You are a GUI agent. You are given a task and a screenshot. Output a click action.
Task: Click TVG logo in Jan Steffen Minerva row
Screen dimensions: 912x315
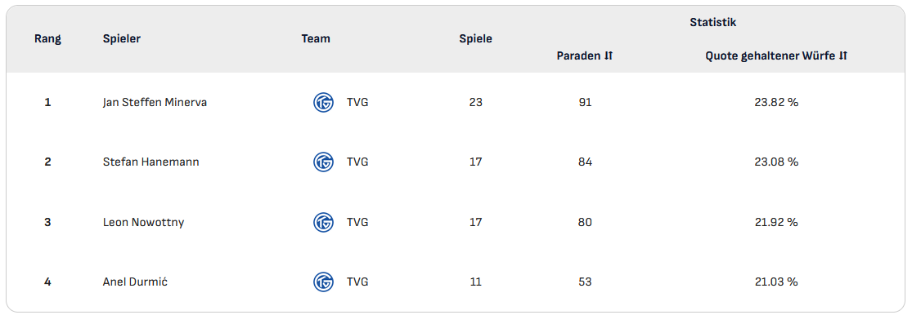[323, 103]
